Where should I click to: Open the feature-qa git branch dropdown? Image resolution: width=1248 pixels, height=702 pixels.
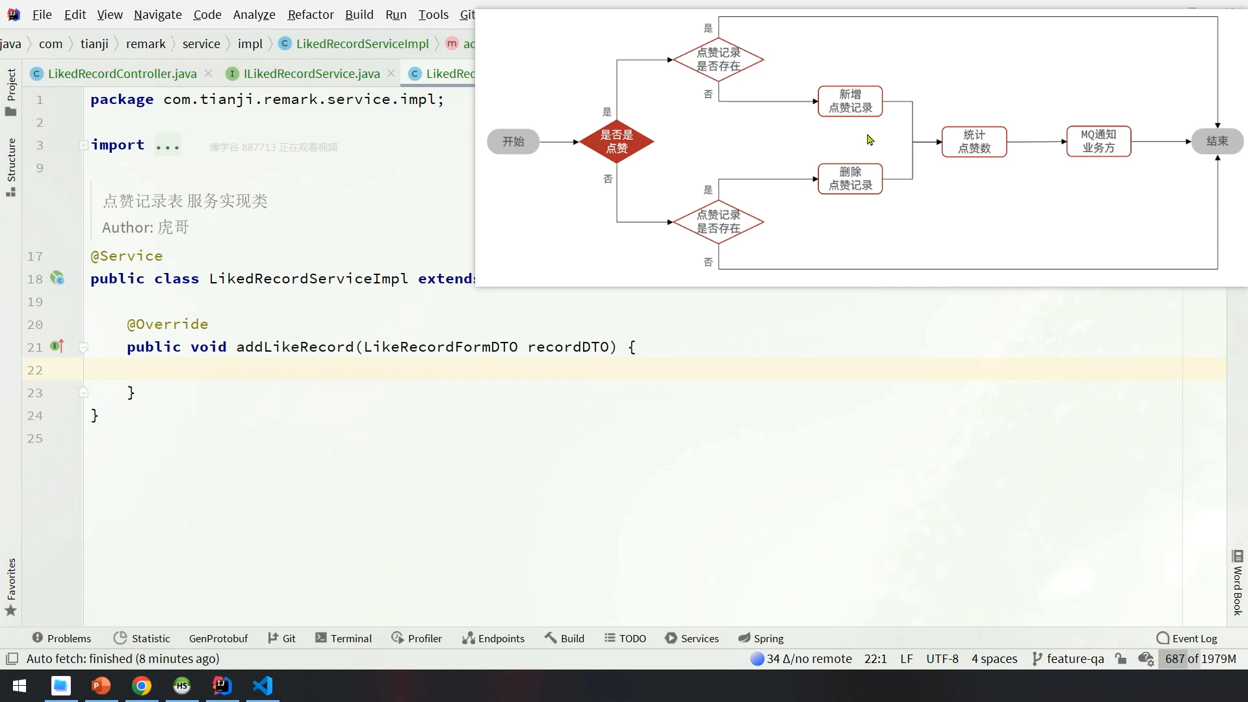pyautogui.click(x=1068, y=658)
